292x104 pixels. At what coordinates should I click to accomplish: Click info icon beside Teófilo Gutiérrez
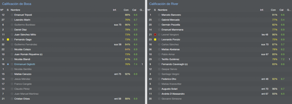coord(159,59)
